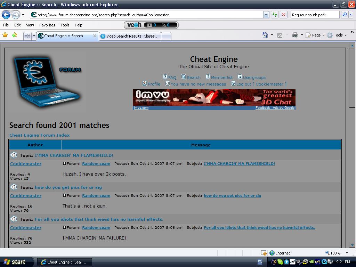Click the Refresh page icon

pos(275,15)
